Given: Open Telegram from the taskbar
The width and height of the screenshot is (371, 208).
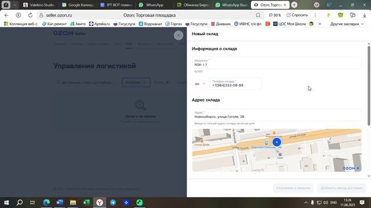Looking at the screenshot, I should (113, 202).
